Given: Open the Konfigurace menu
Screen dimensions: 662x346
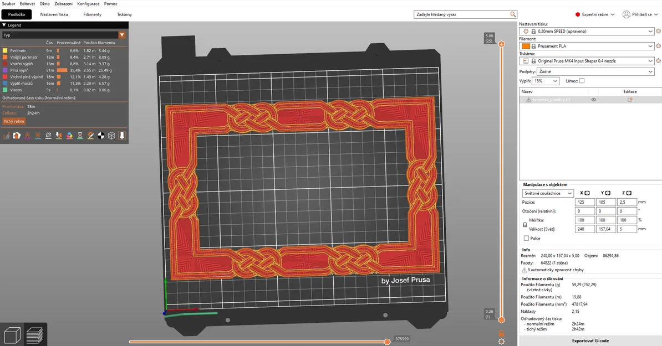Looking at the screenshot, I should click(88, 4).
